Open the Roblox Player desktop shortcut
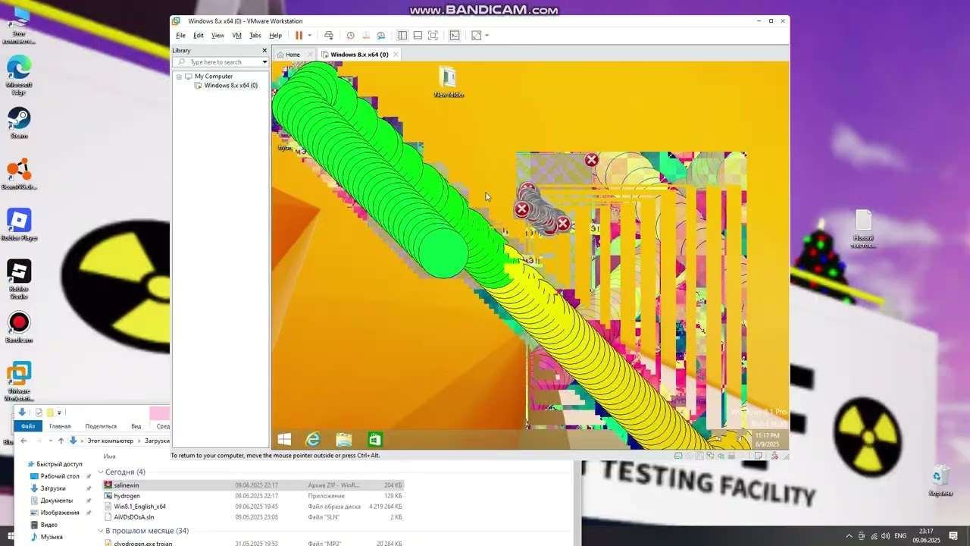Image resolution: width=970 pixels, height=546 pixels. (x=19, y=225)
